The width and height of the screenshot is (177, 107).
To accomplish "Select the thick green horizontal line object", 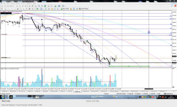I will pos(129,66).
